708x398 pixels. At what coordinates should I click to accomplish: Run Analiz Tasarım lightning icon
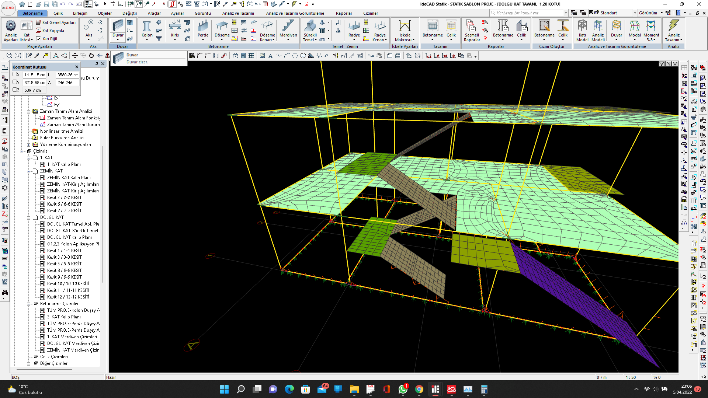pyautogui.click(x=673, y=31)
